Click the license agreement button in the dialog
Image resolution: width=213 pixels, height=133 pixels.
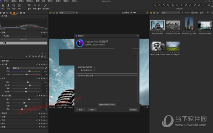coord(107,105)
